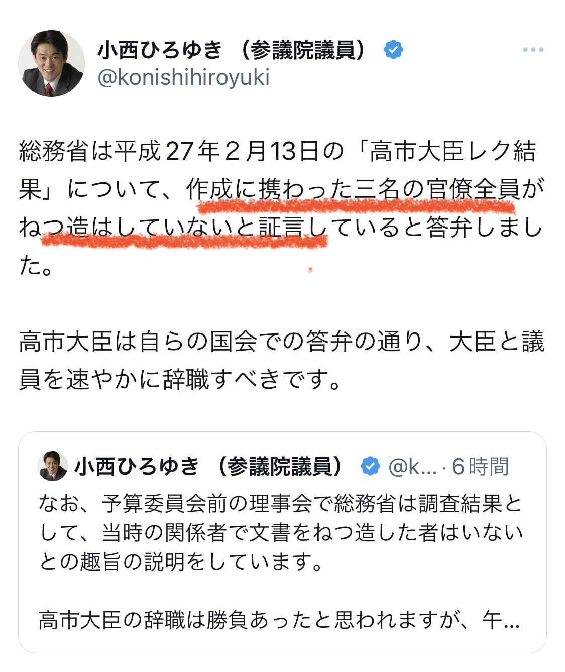Open quoted tweet text starting なお、予算委員会前
Screen dimensions: 565x672
coord(282,532)
